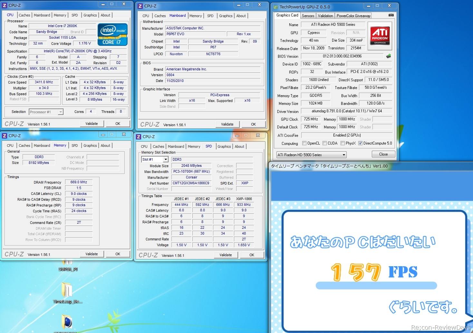Image resolution: width=473 pixels, height=333 pixels.
Task: Click the BIOS date "11/25/2010"
Action: click(213, 81)
